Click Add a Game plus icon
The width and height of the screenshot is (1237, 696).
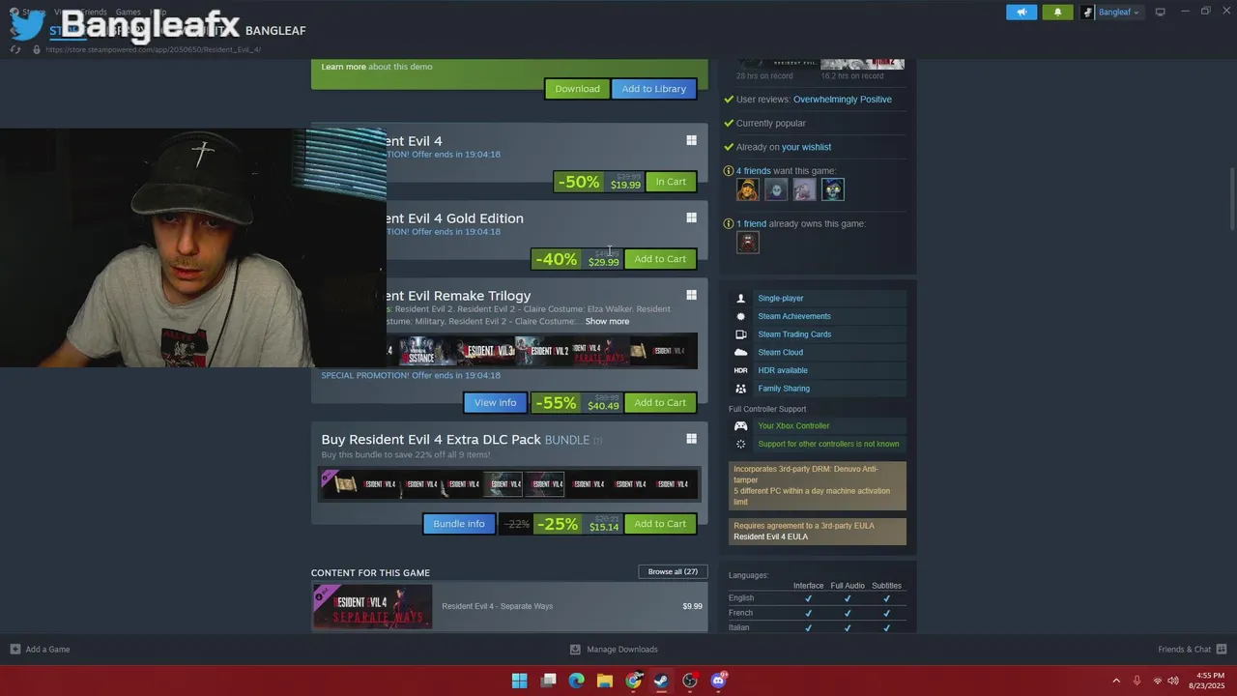pyautogui.click(x=14, y=650)
